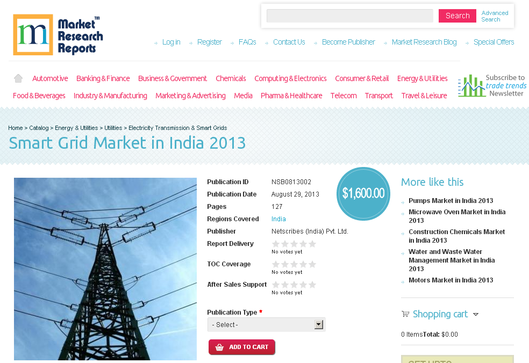
Task: Open the Telecom category
Action: point(344,96)
